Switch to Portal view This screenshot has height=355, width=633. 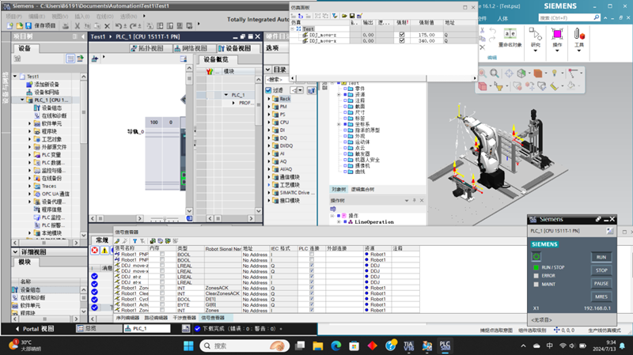pos(35,329)
